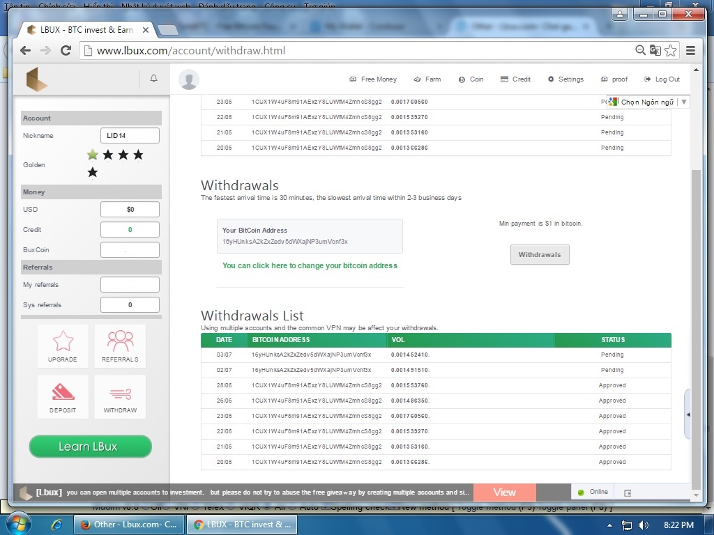Viewport: 714px width, 535px height.
Task: Open the Windows Start button
Action: tap(17, 525)
